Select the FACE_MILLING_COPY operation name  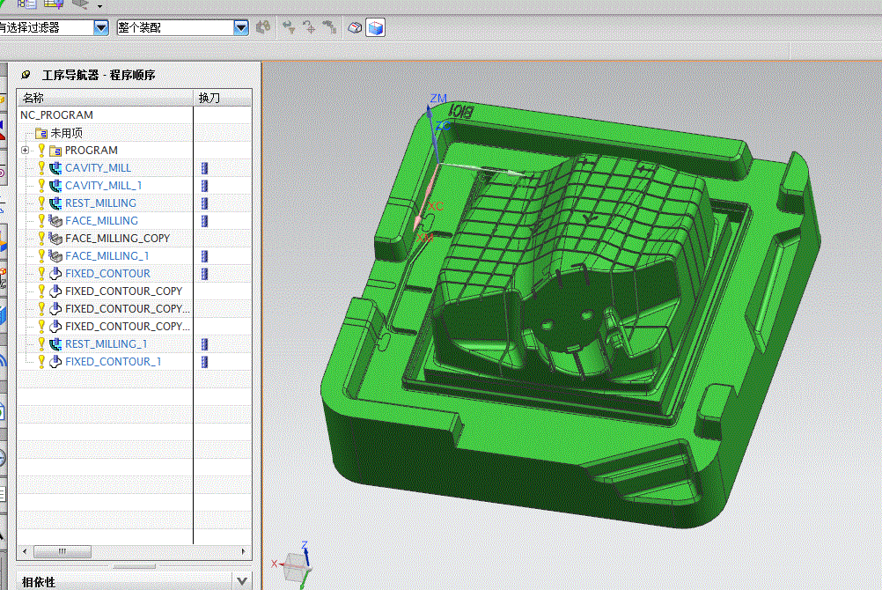[117, 238]
